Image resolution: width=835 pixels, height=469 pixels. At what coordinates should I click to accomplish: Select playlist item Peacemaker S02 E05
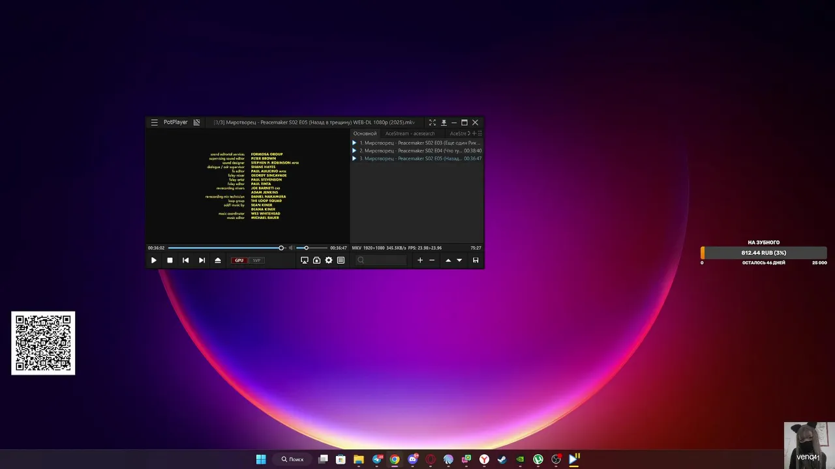[417, 158]
